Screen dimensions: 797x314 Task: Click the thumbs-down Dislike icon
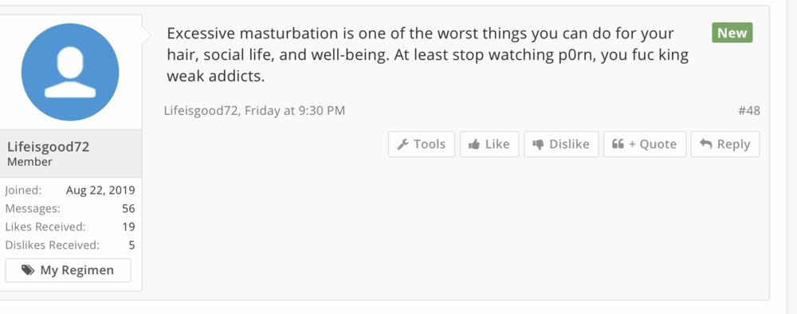538,145
